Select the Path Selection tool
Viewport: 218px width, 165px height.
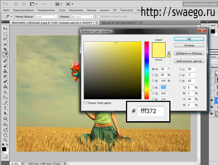tap(5, 113)
